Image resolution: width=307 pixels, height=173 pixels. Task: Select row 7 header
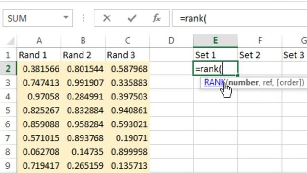8,138
